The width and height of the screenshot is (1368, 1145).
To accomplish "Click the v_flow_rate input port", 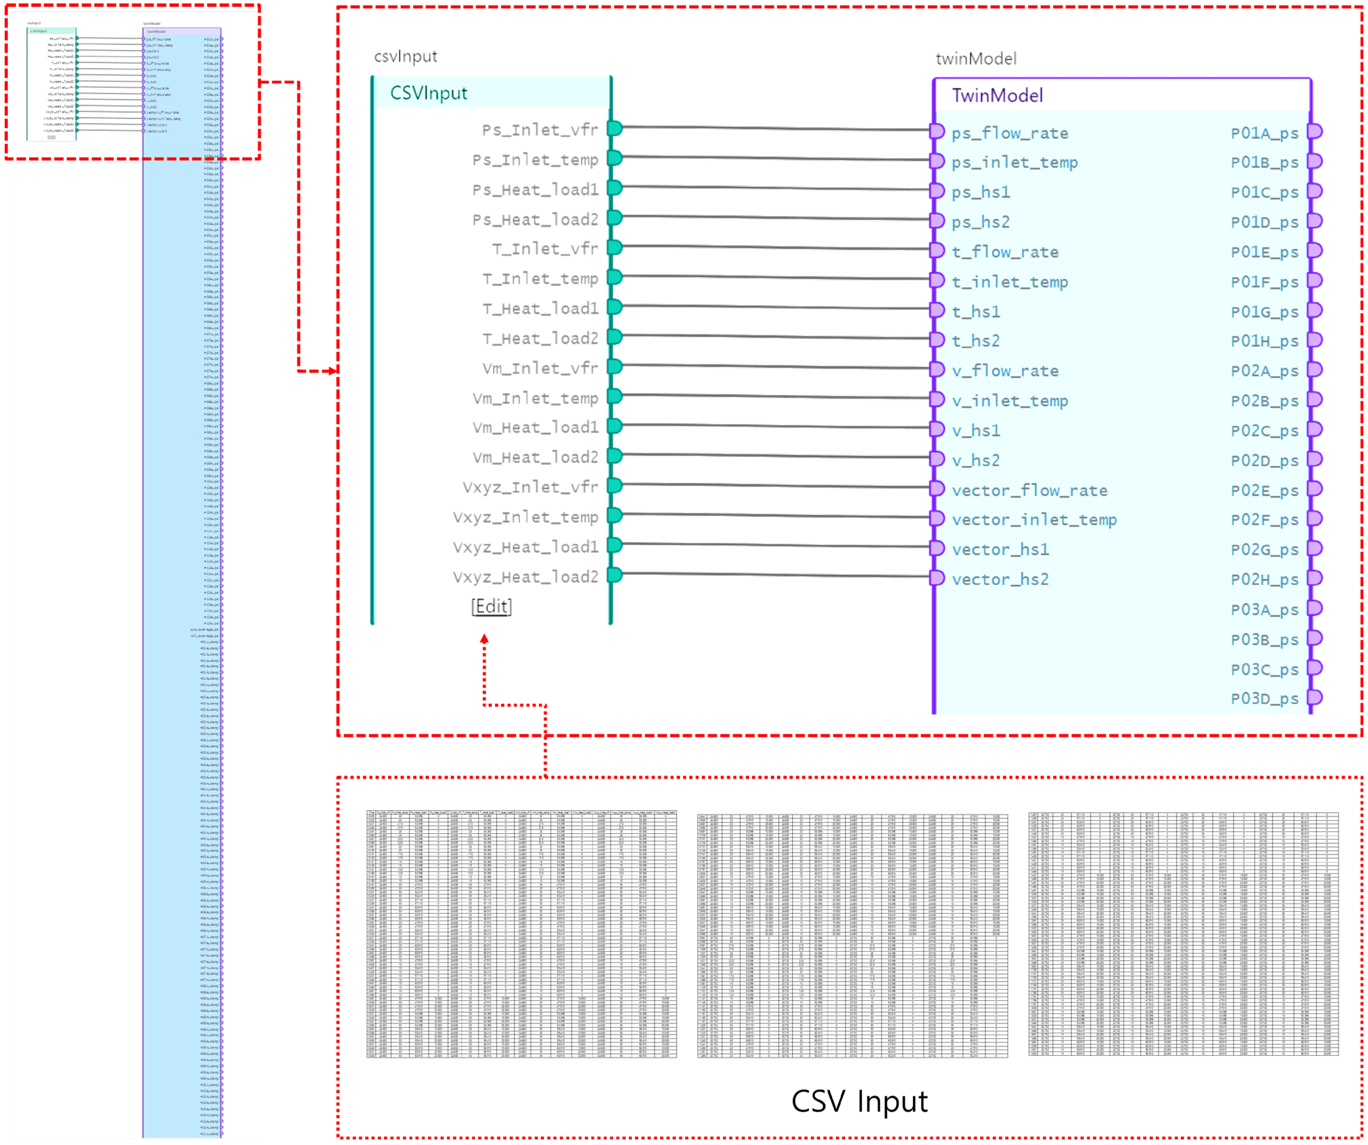I will (937, 370).
